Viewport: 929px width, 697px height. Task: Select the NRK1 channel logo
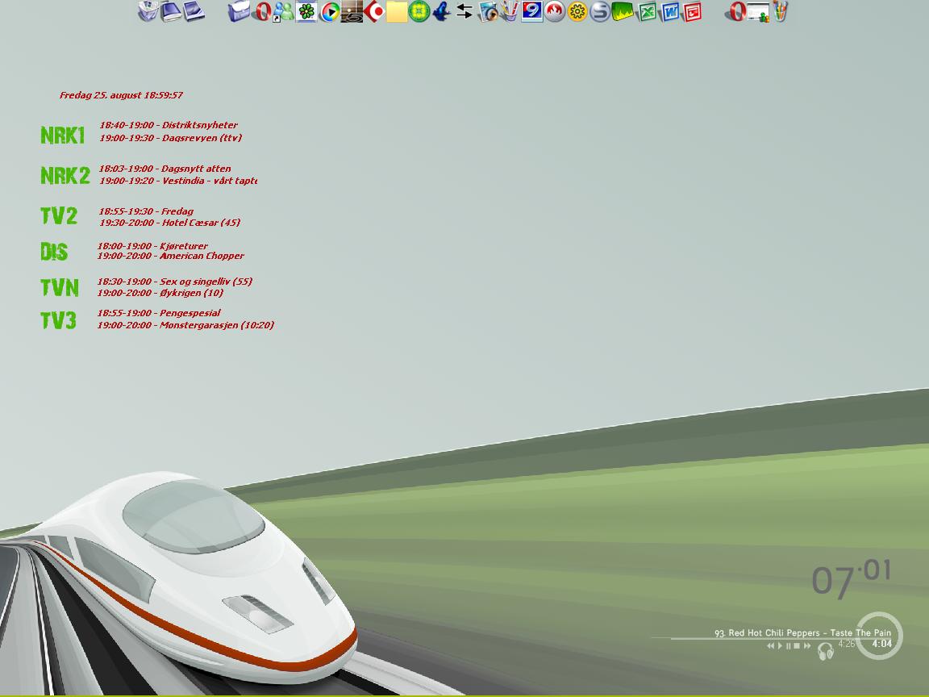tap(63, 136)
